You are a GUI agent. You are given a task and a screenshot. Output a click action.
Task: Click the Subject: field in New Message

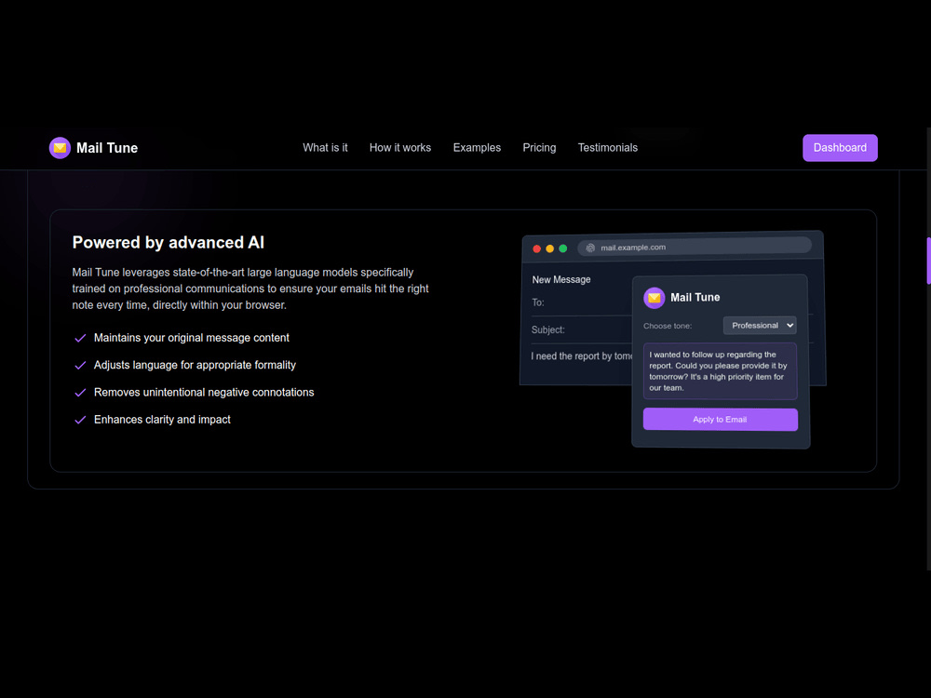[581, 330]
